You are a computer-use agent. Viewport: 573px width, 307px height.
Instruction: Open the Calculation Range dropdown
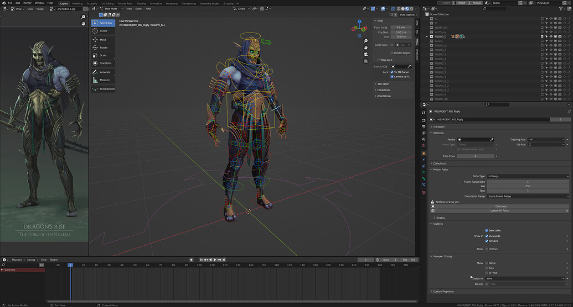528,196
